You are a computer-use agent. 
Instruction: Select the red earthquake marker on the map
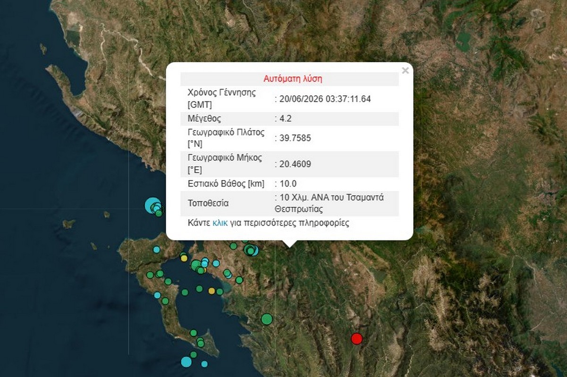357,338
